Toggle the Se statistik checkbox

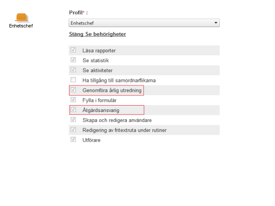73,60
